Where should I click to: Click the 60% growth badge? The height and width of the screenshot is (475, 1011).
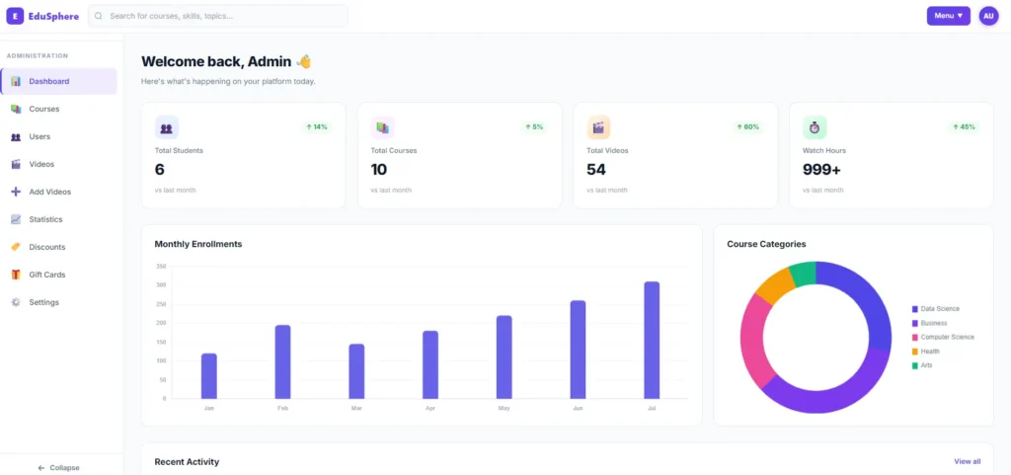pos(748,127)
